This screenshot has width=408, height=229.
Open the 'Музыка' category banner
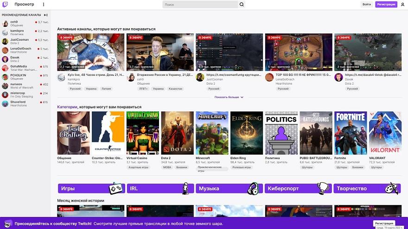[229, 188]
